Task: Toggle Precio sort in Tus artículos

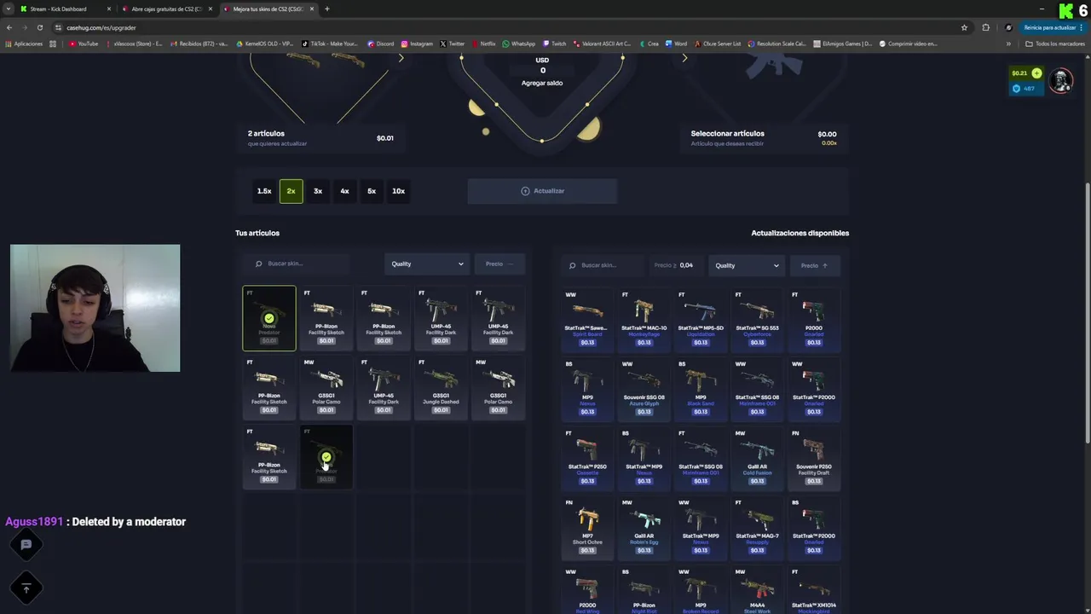Action: [499, 264]
